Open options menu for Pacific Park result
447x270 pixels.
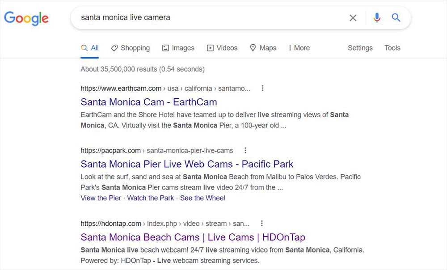click(245, 150)
